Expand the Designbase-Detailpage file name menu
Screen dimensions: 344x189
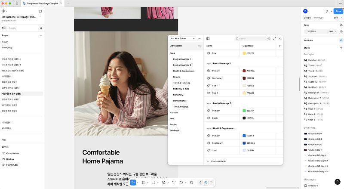[x=22, y=17]
